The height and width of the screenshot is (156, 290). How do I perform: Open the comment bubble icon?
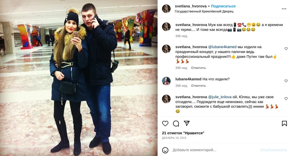(x=176, y=123)
